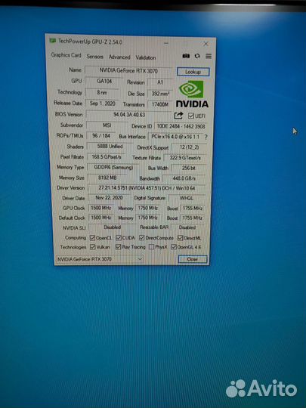
Task: Switch to the Graphics Card tab
Action: point(66,55)
